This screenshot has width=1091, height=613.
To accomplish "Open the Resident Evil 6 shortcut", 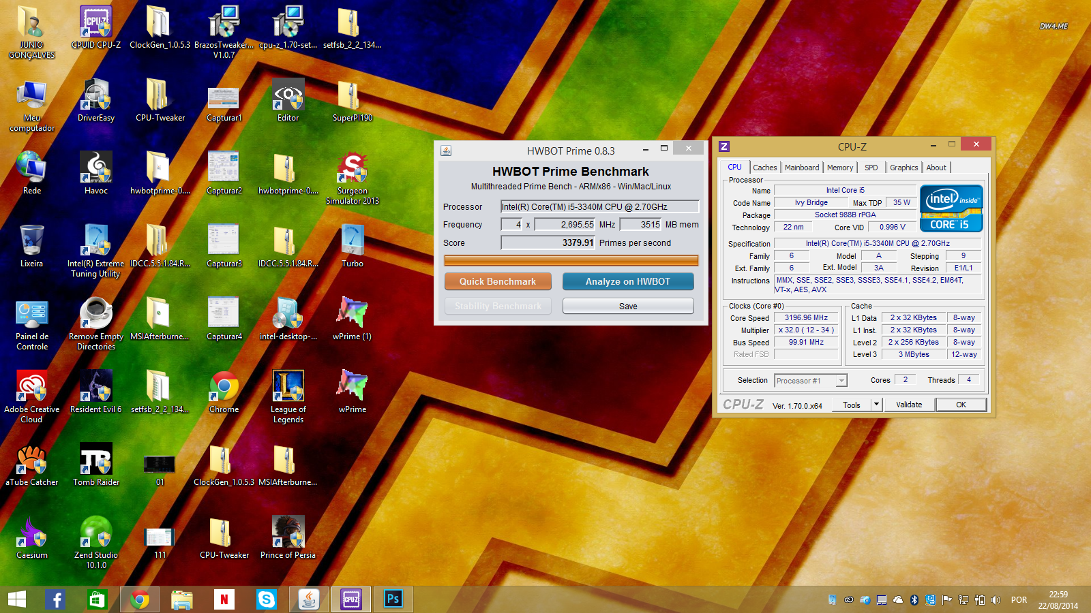I will coord(96,392).
